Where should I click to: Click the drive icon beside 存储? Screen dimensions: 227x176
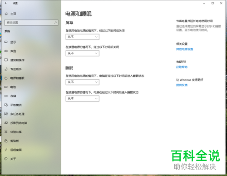tap(6, 96)
